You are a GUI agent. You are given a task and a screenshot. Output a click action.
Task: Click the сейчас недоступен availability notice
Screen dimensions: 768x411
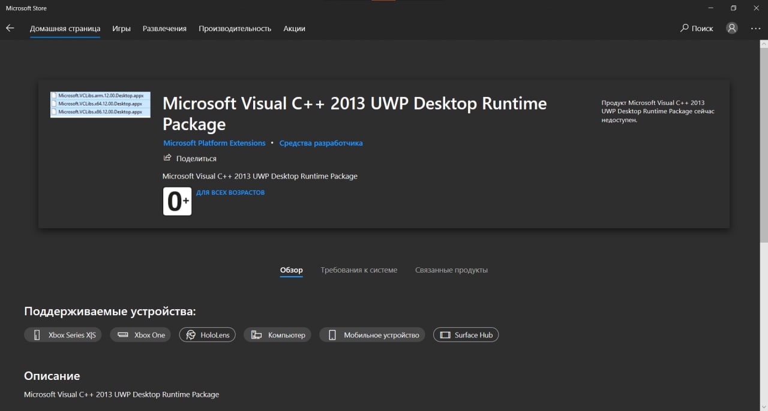(658, 111)
